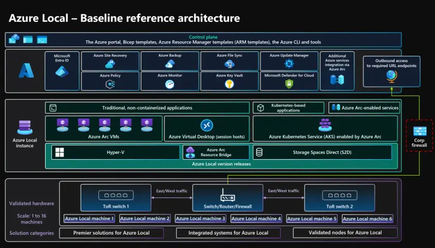The image size is (435, 248).
Task: Select the Azure Local machine 4 box
Action: [256, 219]
